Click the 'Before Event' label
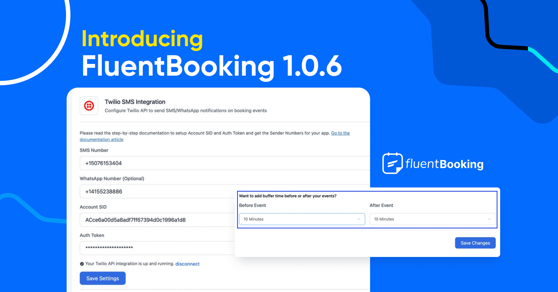The image size is (558, 292). [252, 205]
